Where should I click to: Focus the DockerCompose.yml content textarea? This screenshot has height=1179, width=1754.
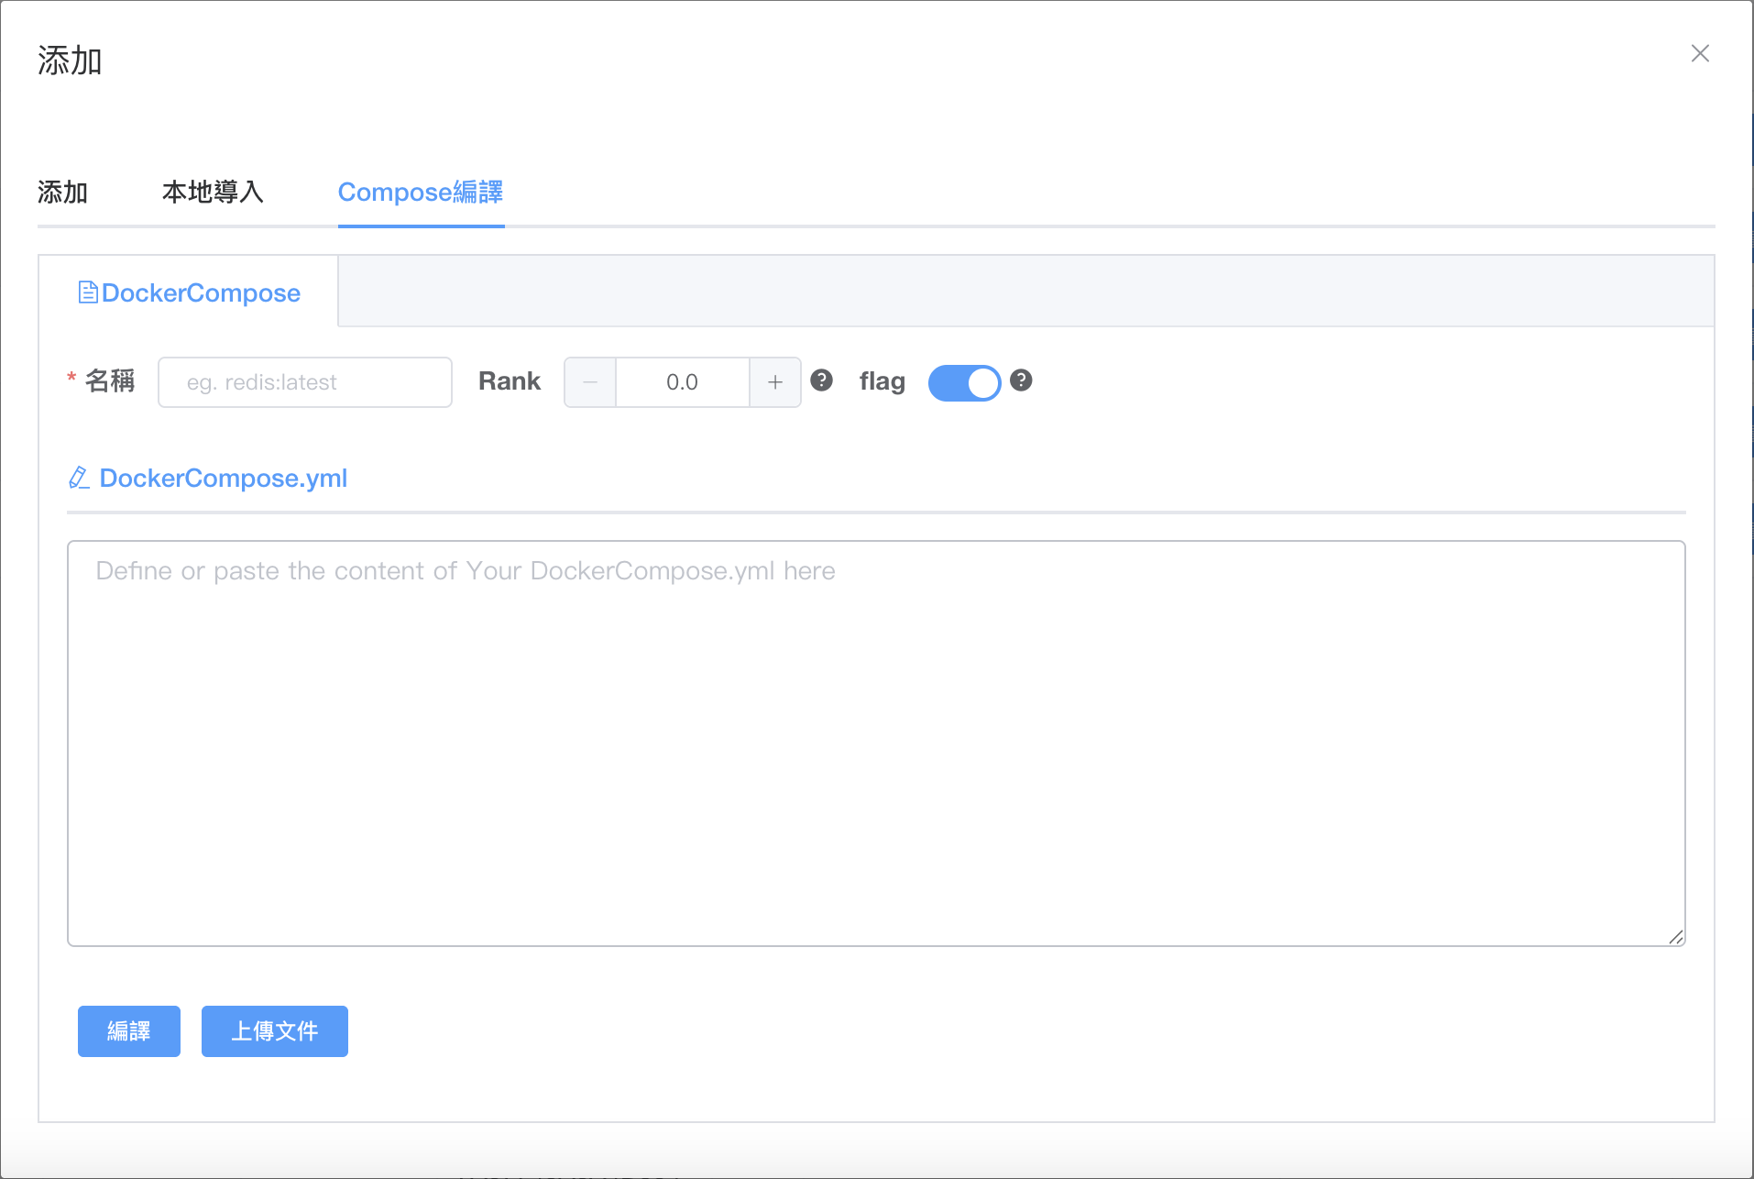(875, 743)
